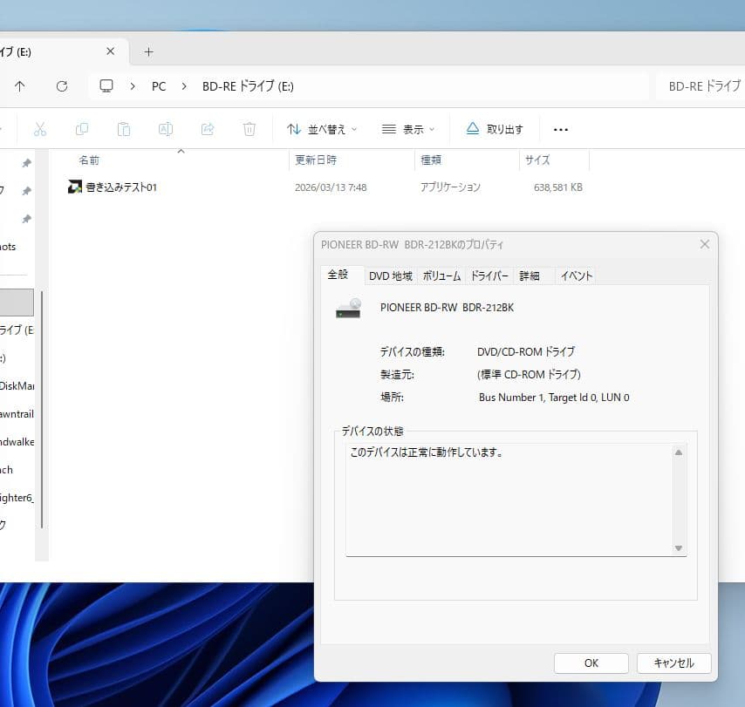Click the キャンセル button
The height and width of the screenshot is (707, 745).
[673, 663]
